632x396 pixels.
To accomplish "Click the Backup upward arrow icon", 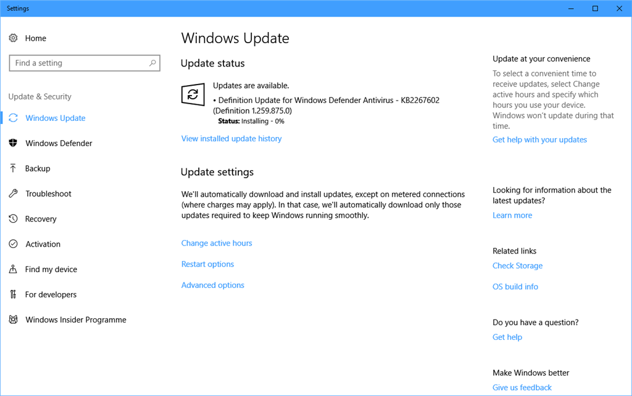I will [x=14, y=168].
